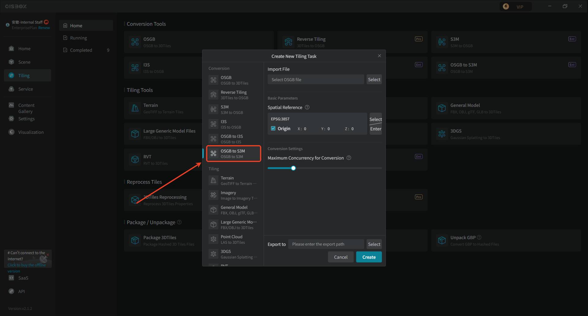This screenshot has height=316, width=588.
Task: Open the Home task tab
Action: coord(86,26)
